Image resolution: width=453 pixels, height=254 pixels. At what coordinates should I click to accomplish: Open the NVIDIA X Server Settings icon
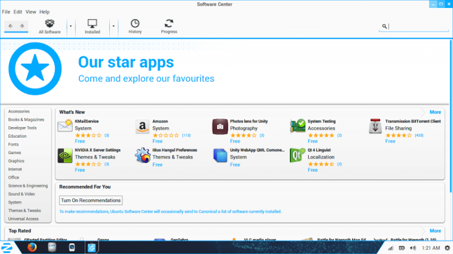[x=65, y=156]
